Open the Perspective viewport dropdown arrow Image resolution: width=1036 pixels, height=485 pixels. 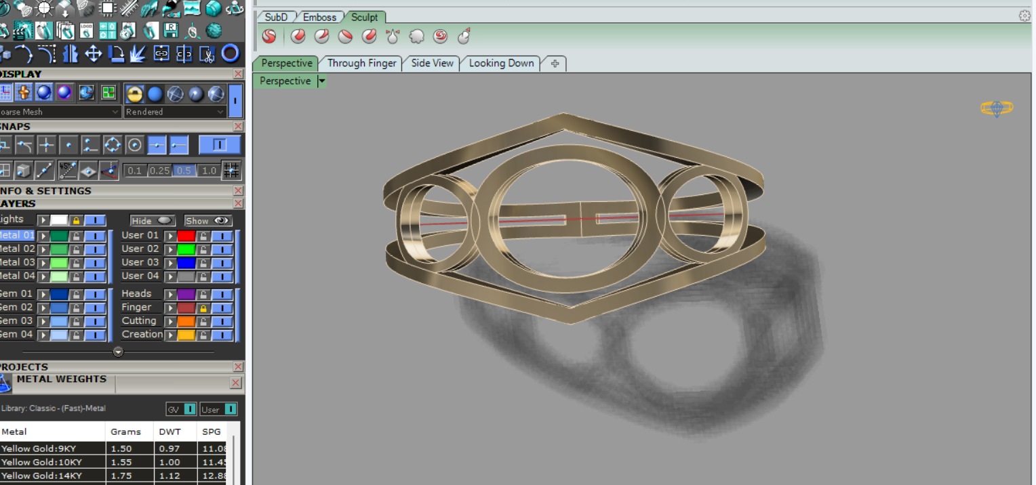(321, 81)
